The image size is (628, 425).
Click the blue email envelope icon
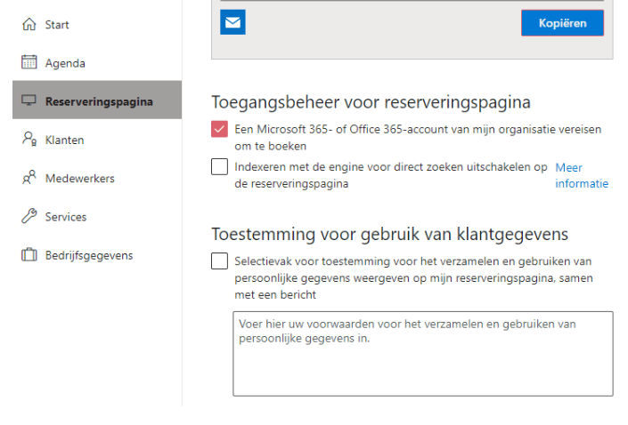(x=232, y=23)
